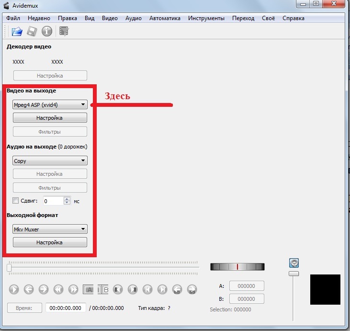Click the Save video floppy icon
Image resolution: width=350 pixels, height=331 pixels.
click(32, 31)
